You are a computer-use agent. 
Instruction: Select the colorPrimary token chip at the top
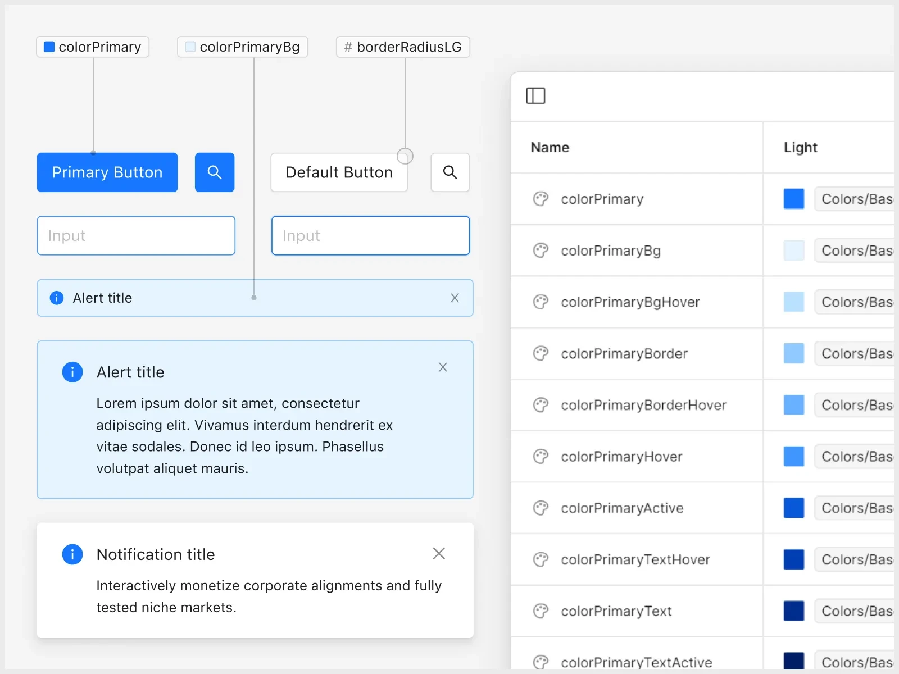[92, 47]
